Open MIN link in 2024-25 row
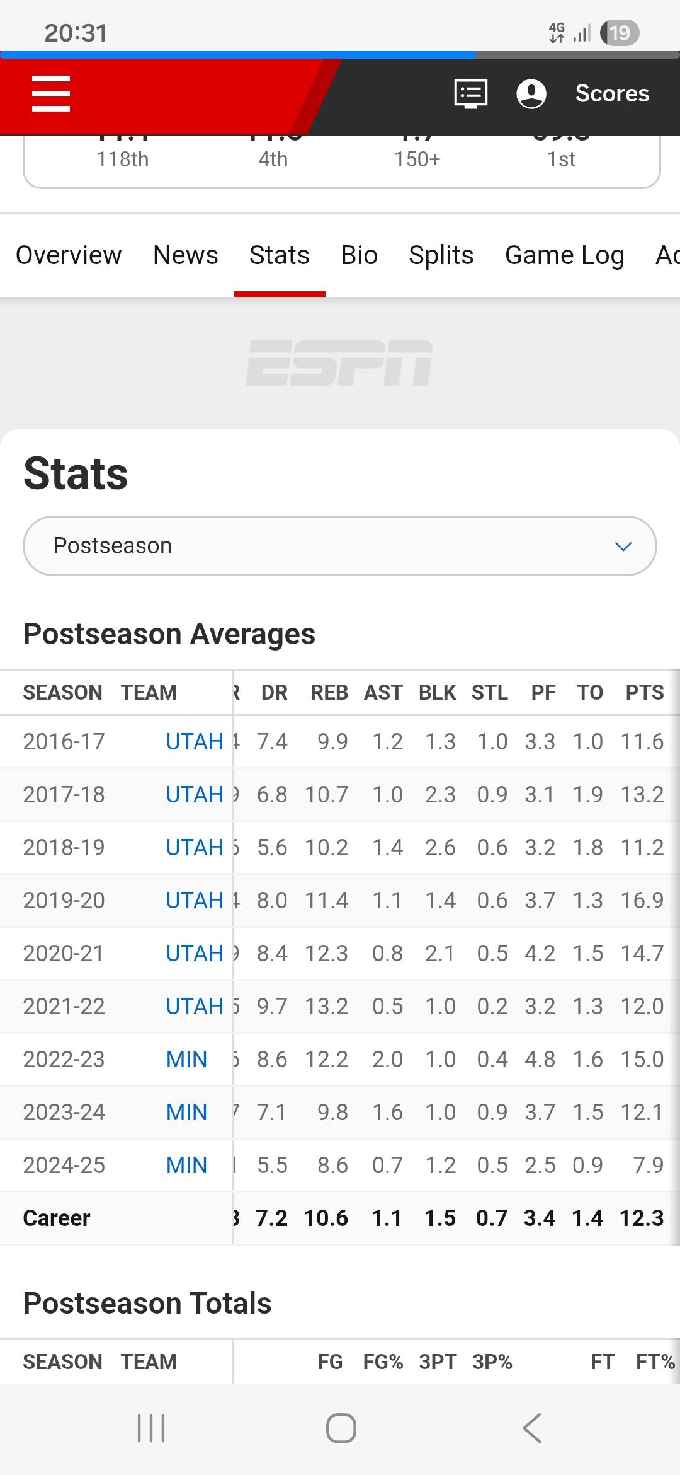Screen dimensions: 680x1475 click(x=186, y=1166)
